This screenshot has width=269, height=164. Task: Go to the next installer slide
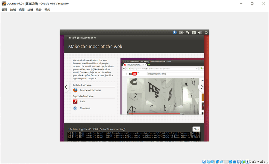click(202, 87)
